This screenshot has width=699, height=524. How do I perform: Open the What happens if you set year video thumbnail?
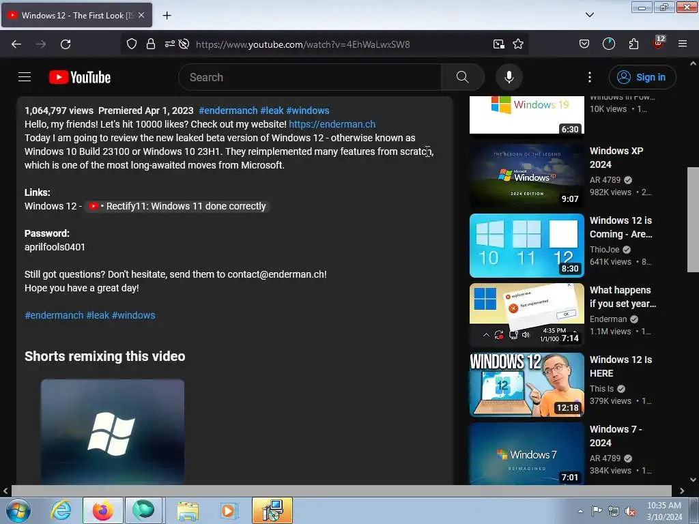point(526,315)
